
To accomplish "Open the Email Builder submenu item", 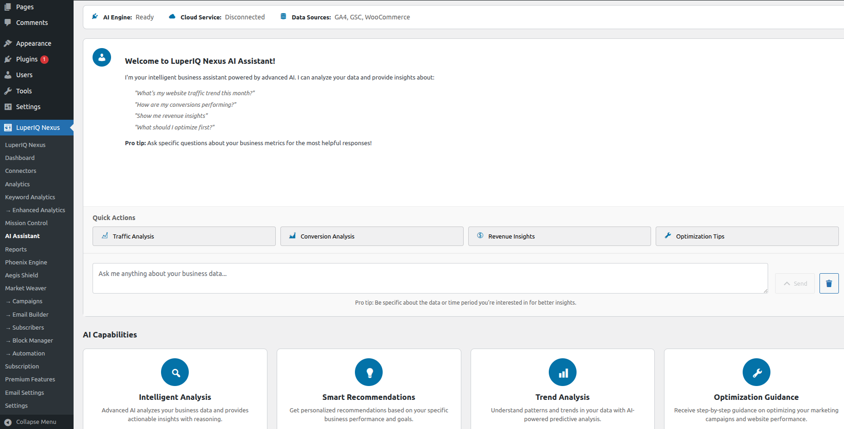I will pyautogui.click(x=30, y=314).
